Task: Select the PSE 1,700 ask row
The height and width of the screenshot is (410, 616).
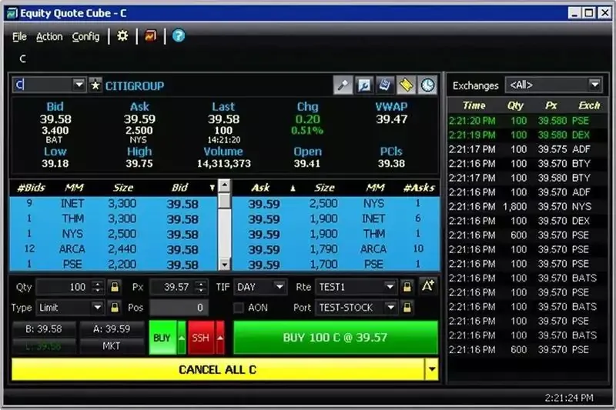Action: (336, 264)
